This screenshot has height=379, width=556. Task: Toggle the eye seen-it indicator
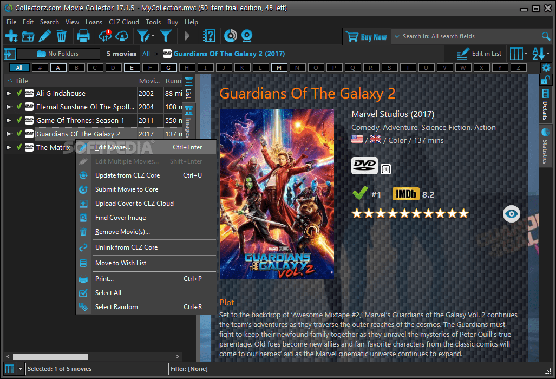511,214
